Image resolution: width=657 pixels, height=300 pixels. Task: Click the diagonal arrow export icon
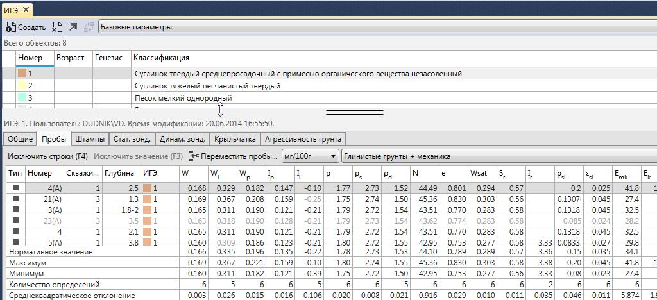(73, 28)
